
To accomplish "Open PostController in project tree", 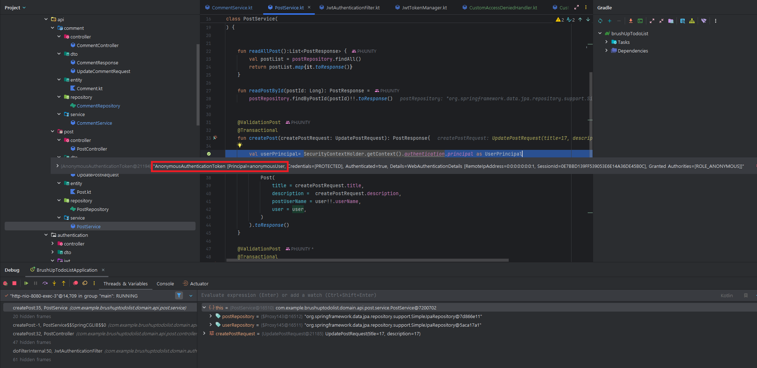I will [x=92, y=149].
